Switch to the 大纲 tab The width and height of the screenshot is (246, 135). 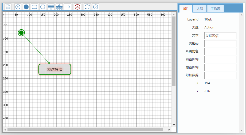point(200,9)
